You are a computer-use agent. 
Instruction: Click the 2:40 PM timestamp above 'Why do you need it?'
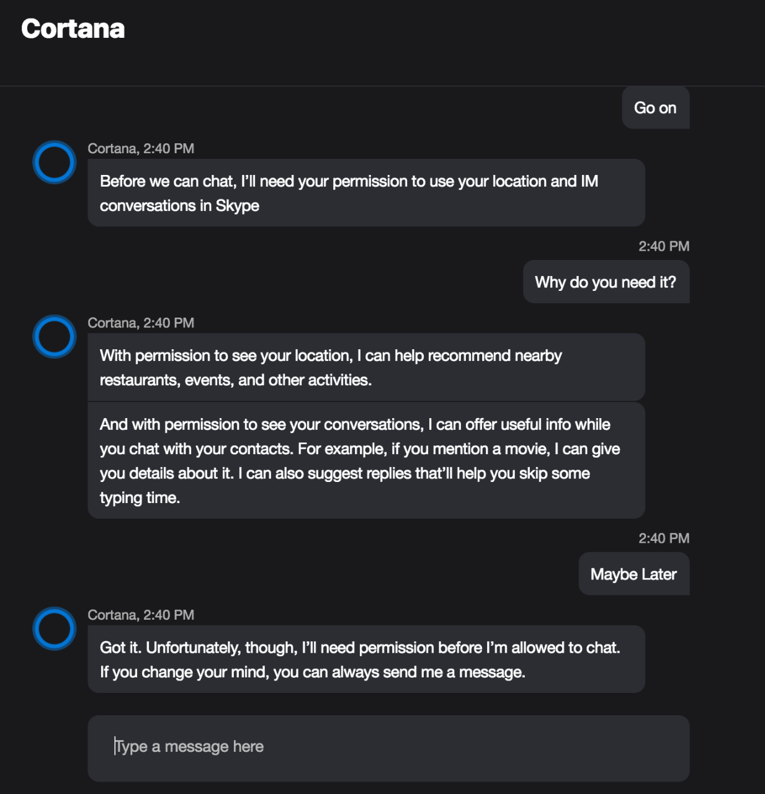click(x=664, y=247)
